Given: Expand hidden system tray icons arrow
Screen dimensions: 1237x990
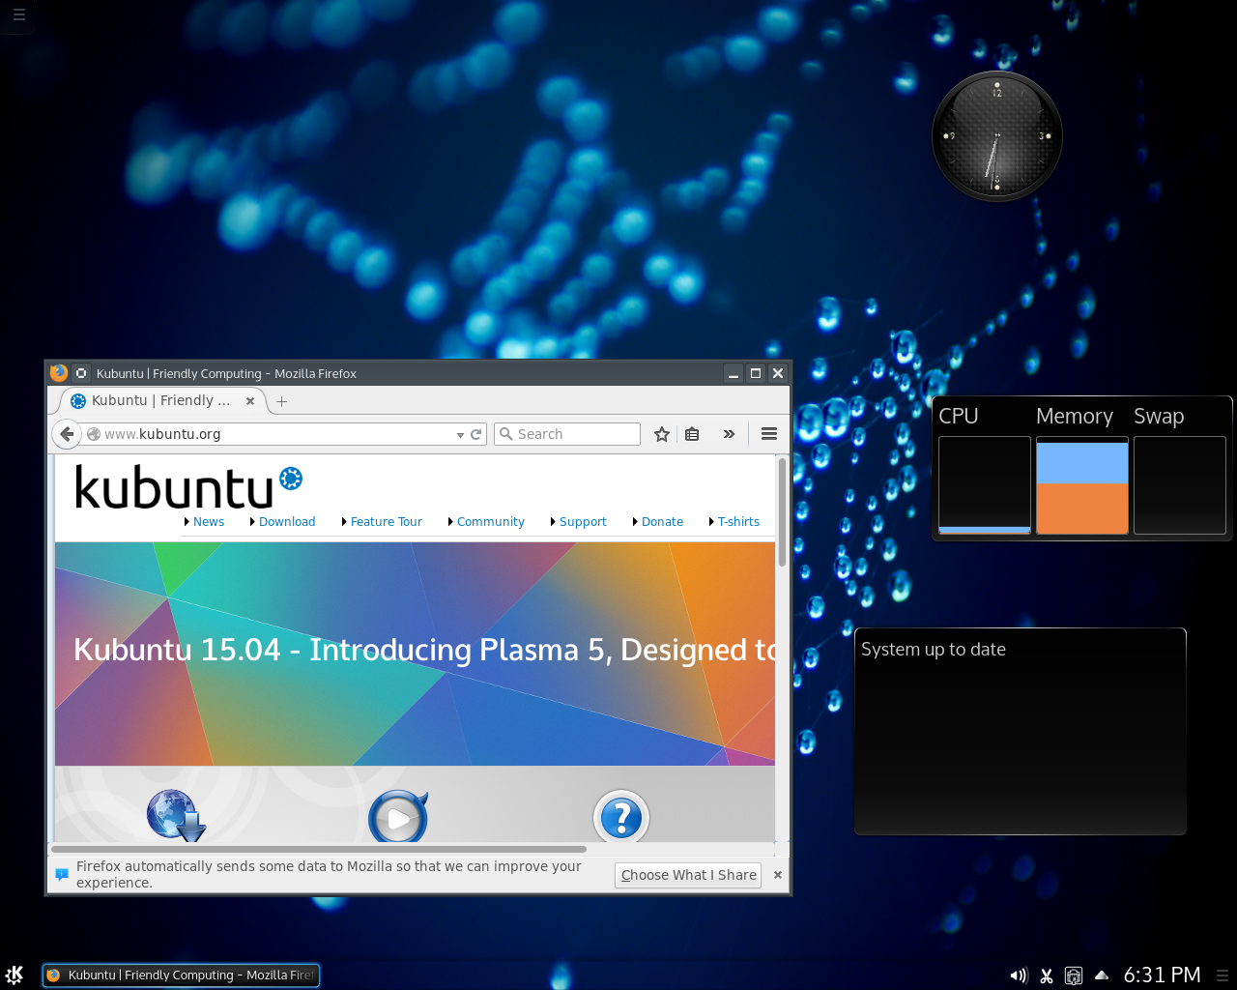Looking at the screenshot, I should [1102, 975].
